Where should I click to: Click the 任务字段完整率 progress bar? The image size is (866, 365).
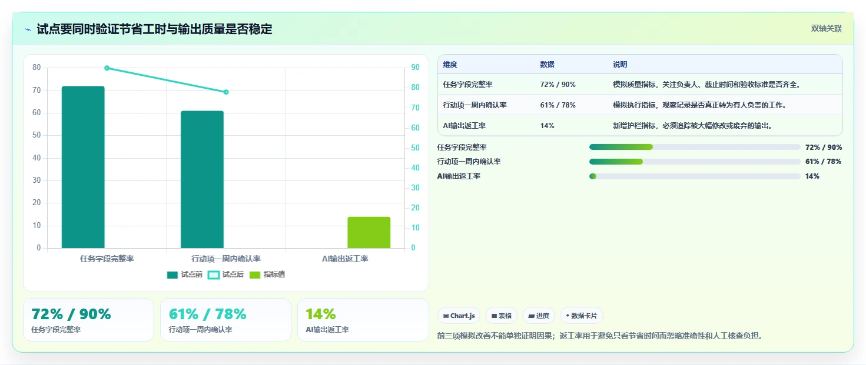tap(695, 147)
